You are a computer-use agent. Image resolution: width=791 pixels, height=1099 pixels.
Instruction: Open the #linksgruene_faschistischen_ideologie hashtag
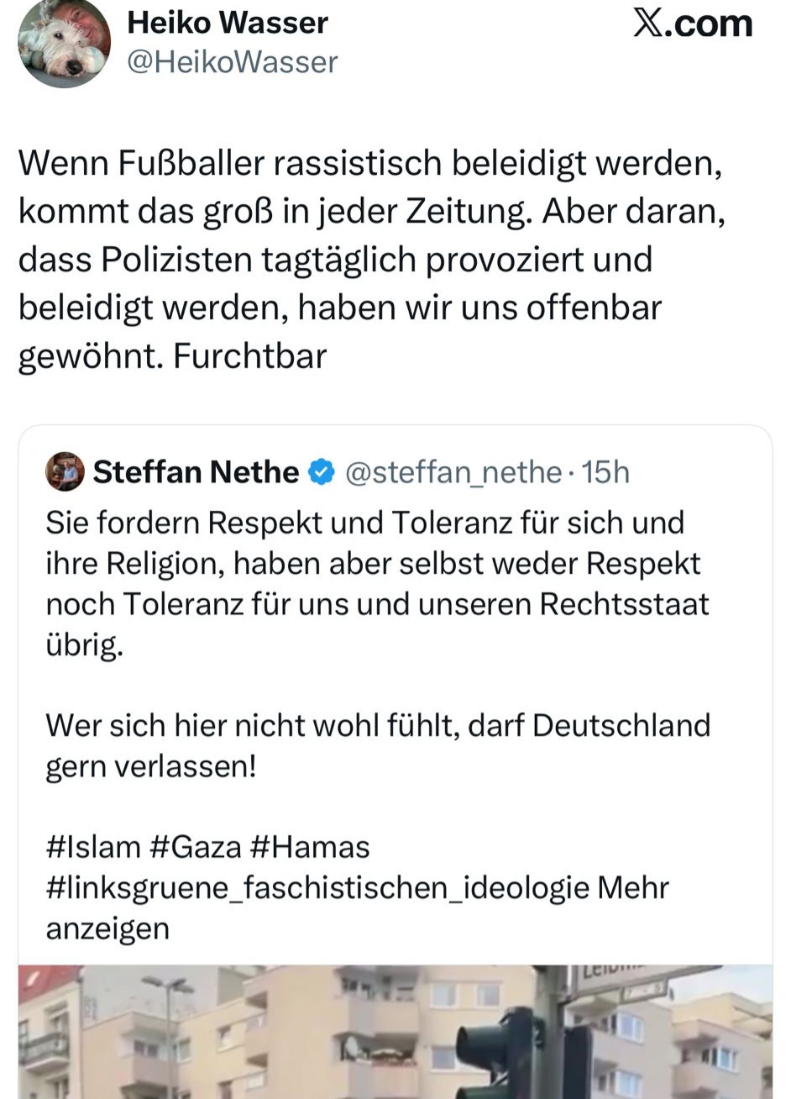click(x=317, y=887)
